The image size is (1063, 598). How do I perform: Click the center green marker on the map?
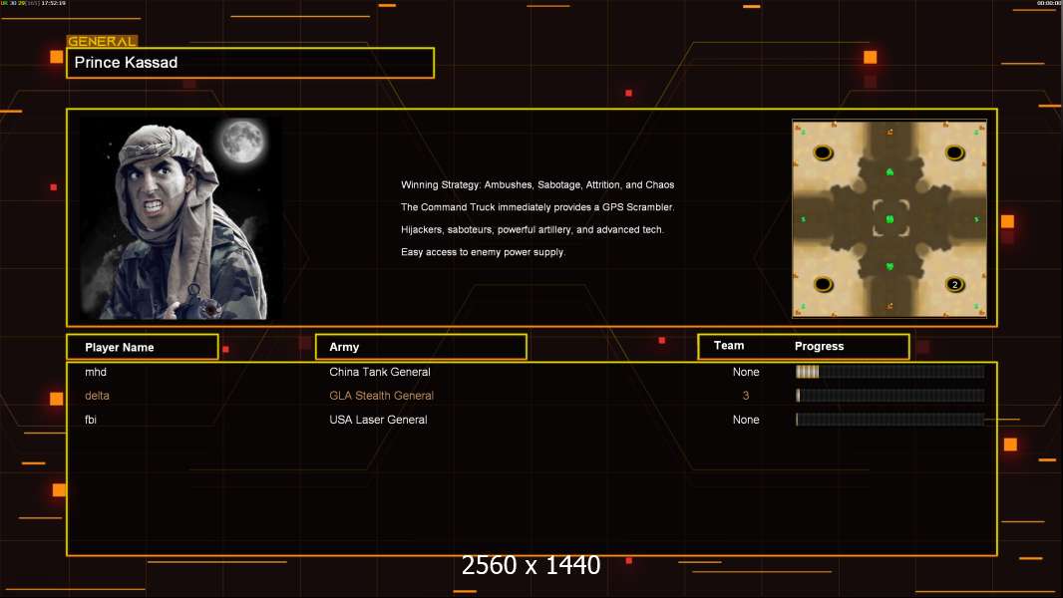[889, 218]
